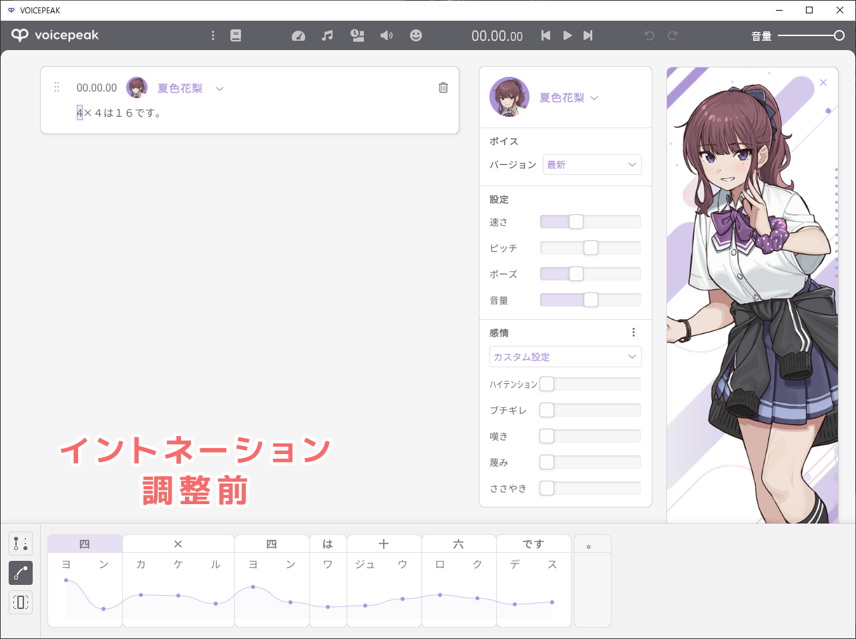Image resolution: width=856 pixels, height=639 pixels.
Task: Open the three-dot main menu in top bar
Action: tap(213, 35)
